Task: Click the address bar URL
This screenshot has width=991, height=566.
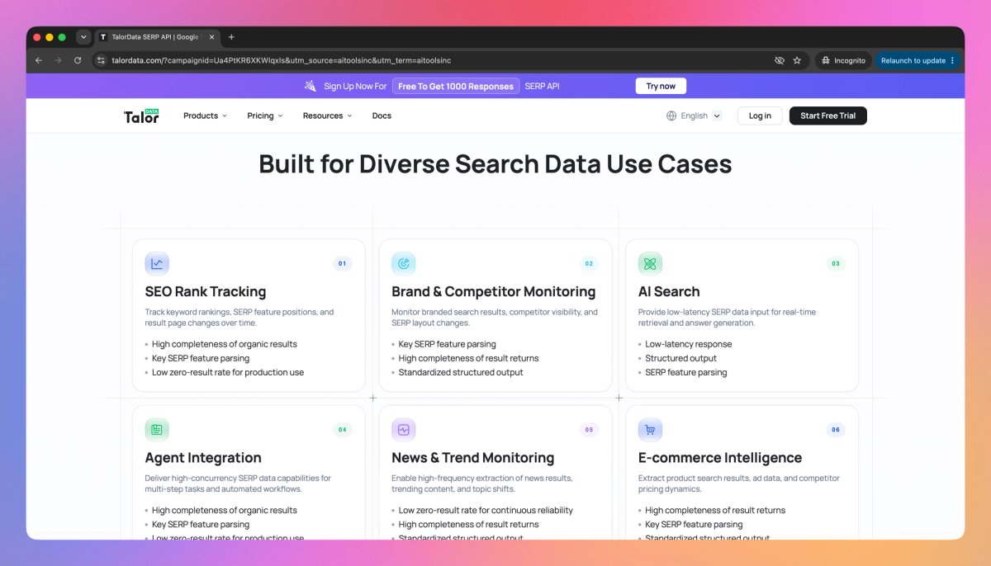Action: click(x=282, y=60)
